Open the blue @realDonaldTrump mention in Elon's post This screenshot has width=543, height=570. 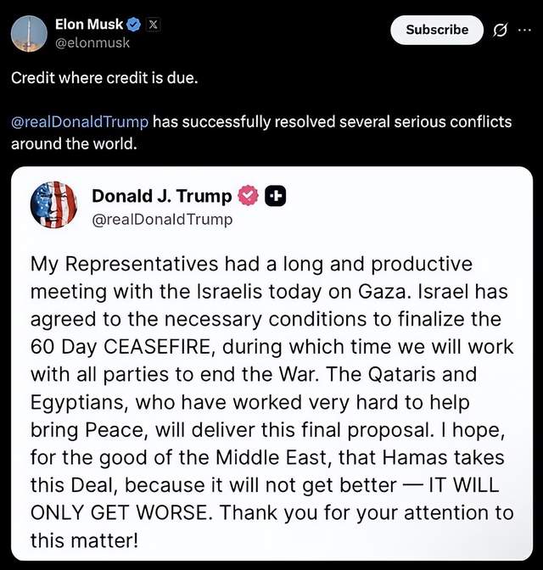tap(80, 121)
